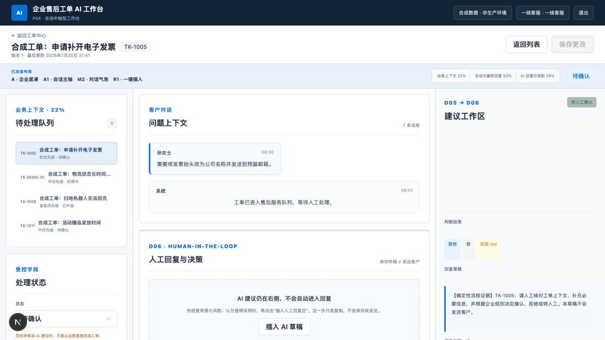Click the 保存更改 button
605x340 pixels.
pos(572,44)
